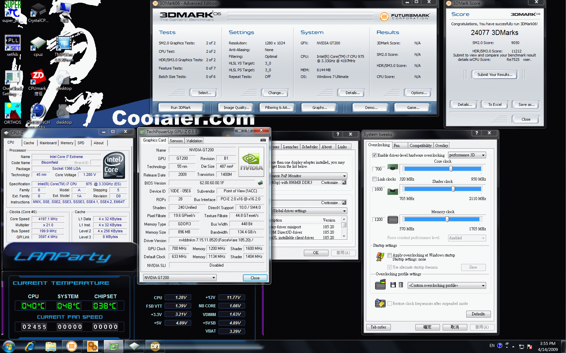
Task: Click the Run 3DMark button
Action: [181, 108]
